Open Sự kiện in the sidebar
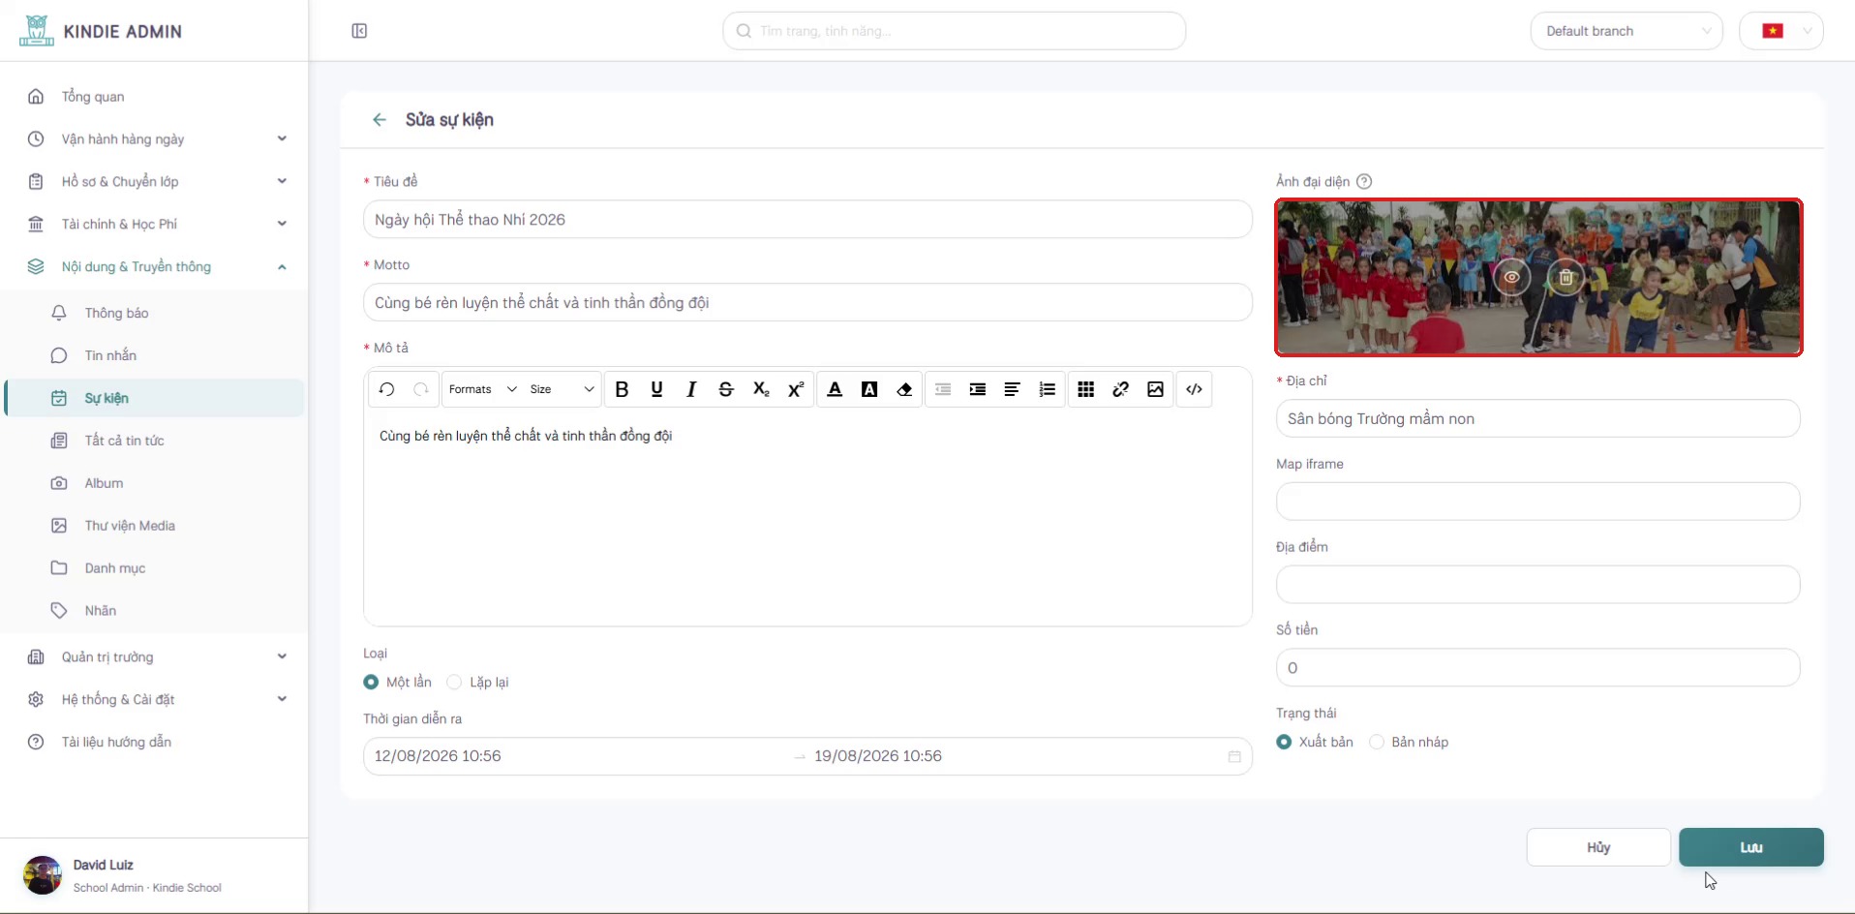Viewport: 1855px width, 914px height. point(155,398)
